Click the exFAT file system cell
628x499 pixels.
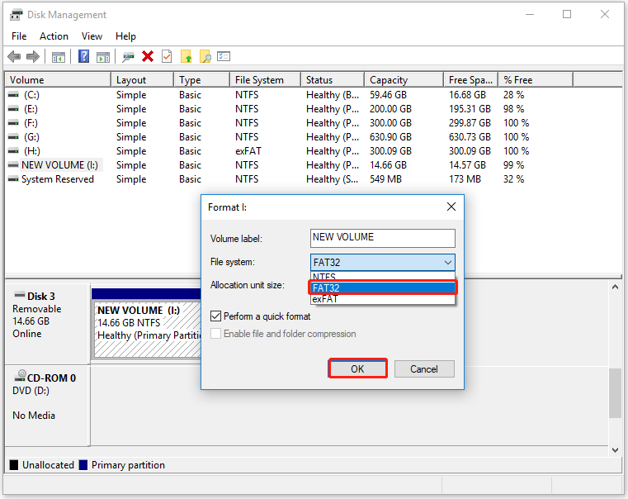[x=248, y=151]
